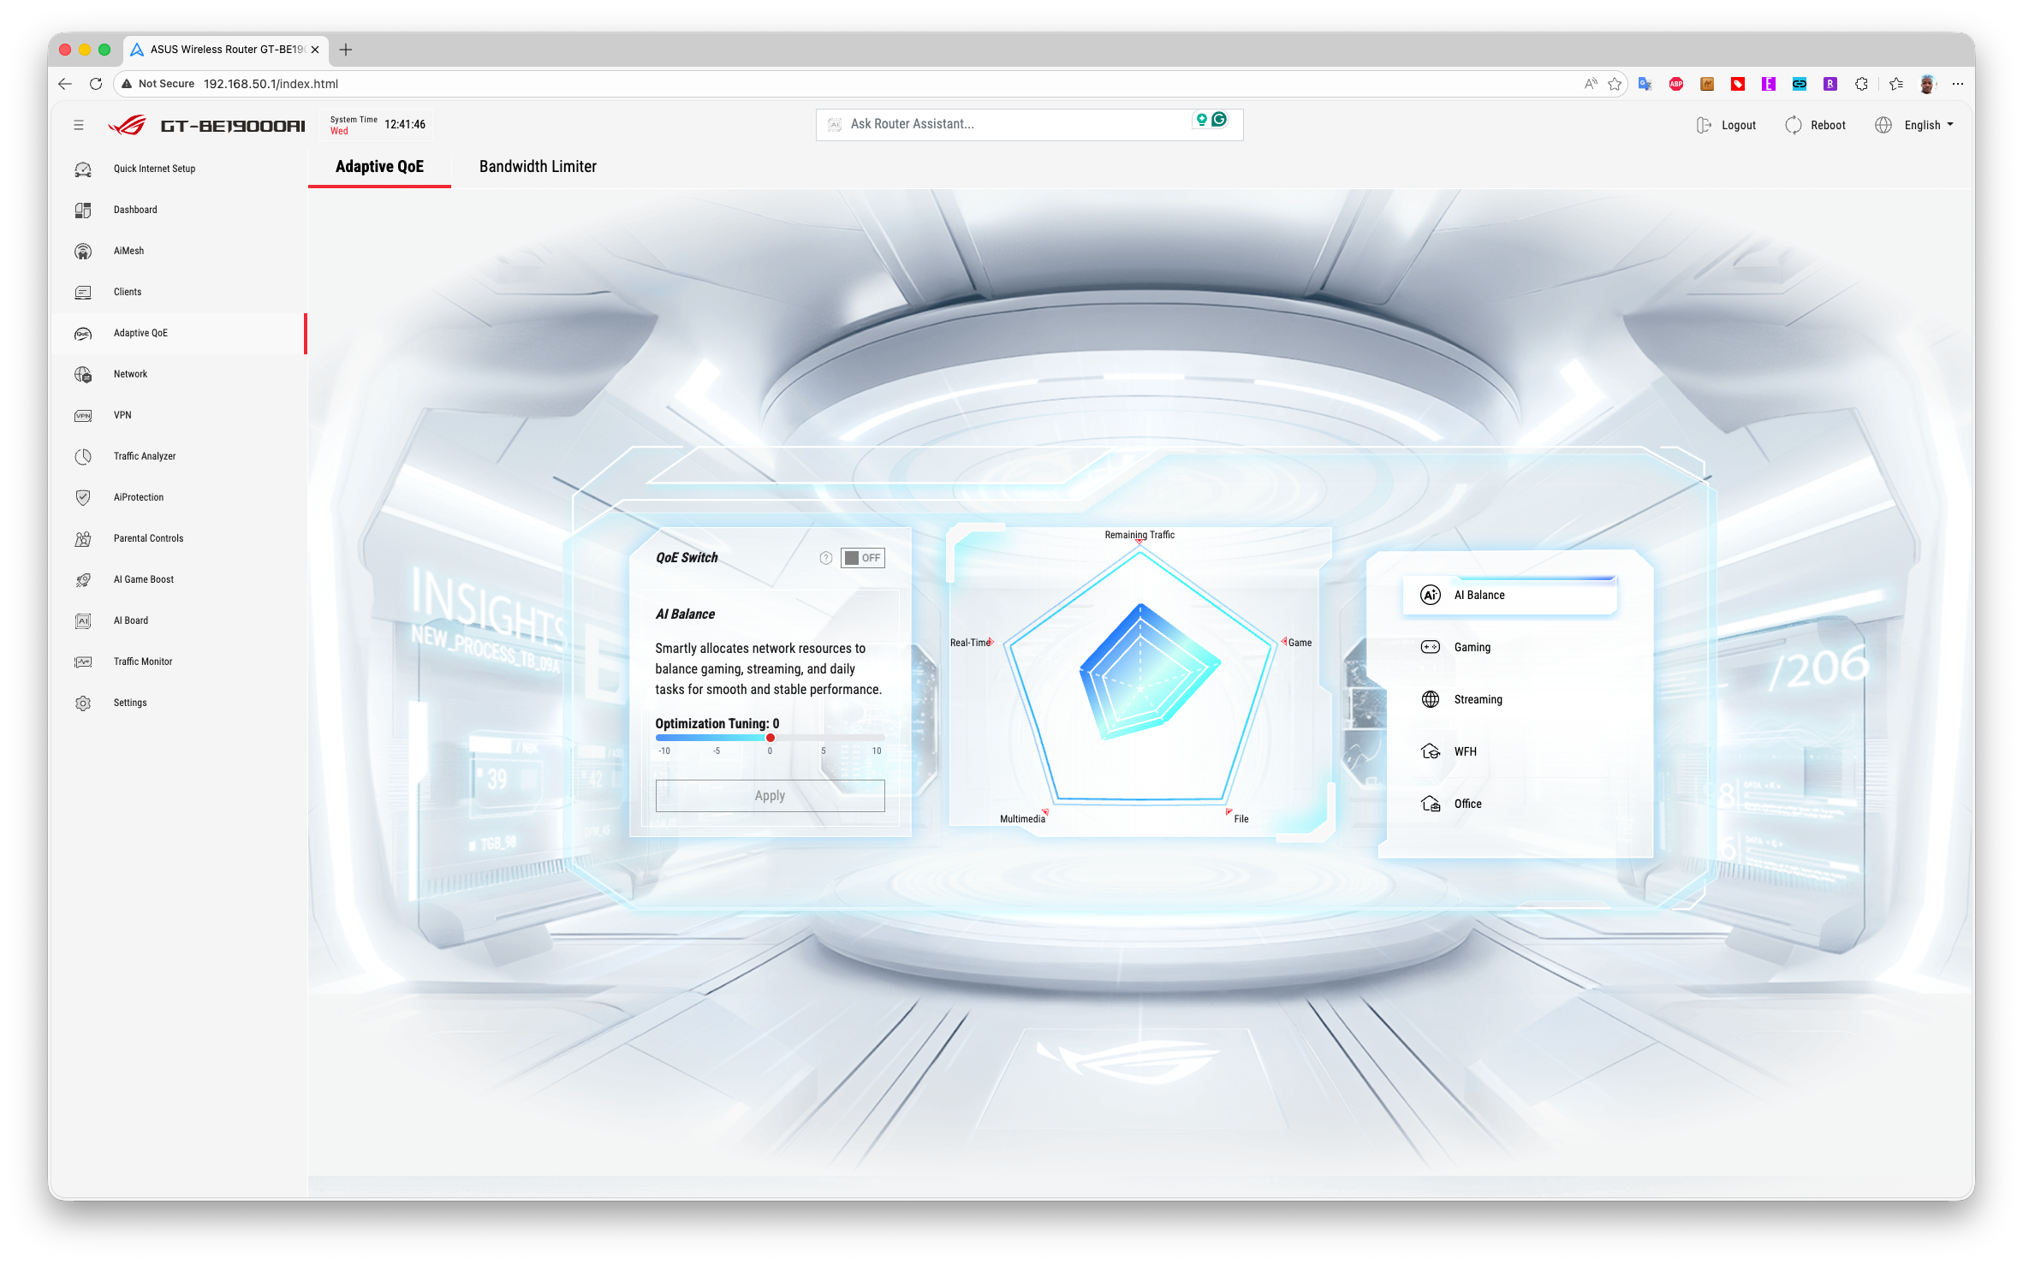Click Optimization Tuning slider at 5
This screenshot has width=2023, height=1264.
[824, 738]
